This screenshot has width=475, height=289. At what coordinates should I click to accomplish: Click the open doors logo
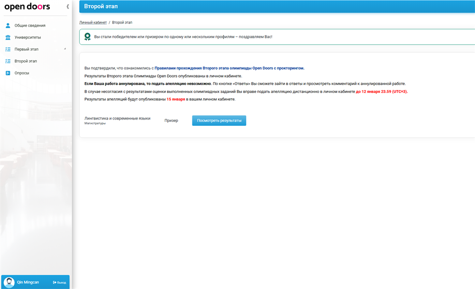pos(27,7)
